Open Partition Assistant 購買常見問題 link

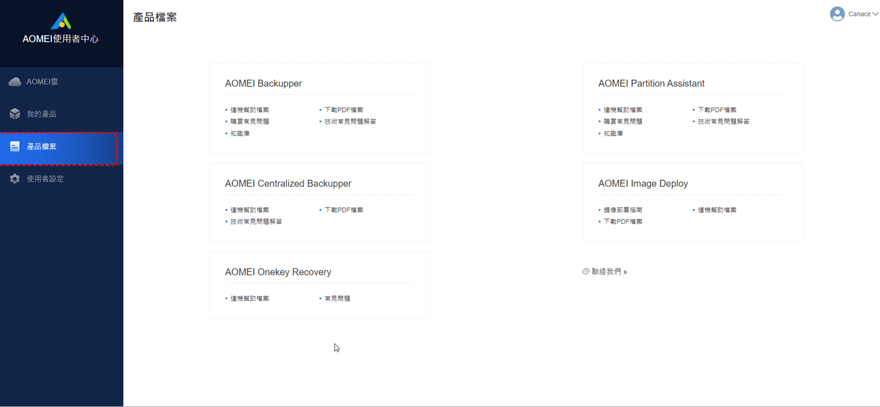pos(623,121)
